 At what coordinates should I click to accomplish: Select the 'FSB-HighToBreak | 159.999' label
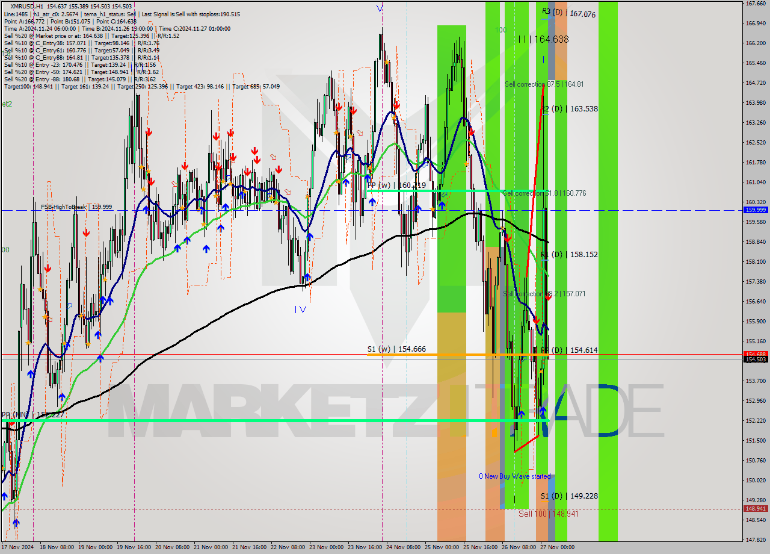click(76, 207)
